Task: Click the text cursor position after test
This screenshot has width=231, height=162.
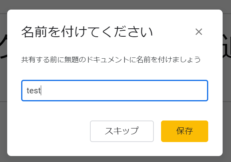Action: point(41,91)
